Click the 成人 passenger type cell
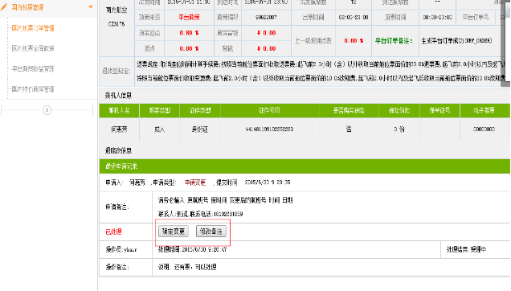 pos(160,129)
